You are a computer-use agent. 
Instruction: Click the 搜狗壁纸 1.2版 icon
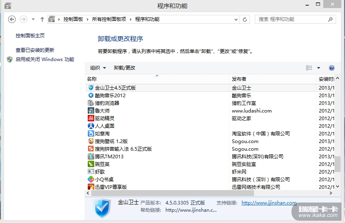(x=91, y=141)
